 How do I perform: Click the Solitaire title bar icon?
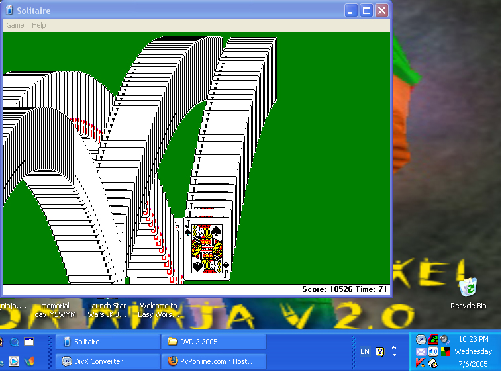9,11
